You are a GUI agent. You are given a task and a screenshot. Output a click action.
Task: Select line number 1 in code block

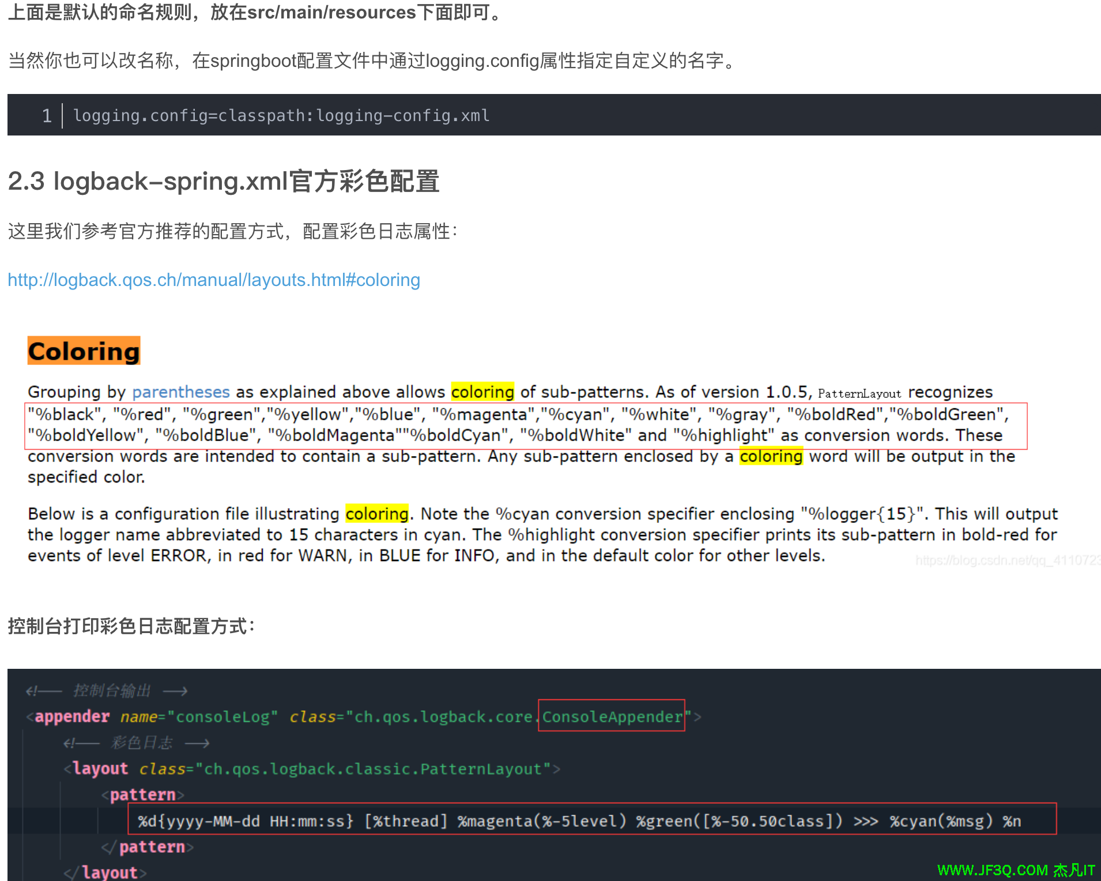pos(47,116)
